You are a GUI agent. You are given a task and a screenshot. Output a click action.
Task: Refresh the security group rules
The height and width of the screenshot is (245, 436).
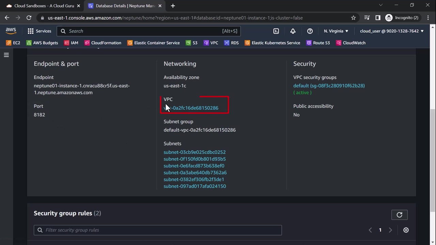tap(400, 215)
